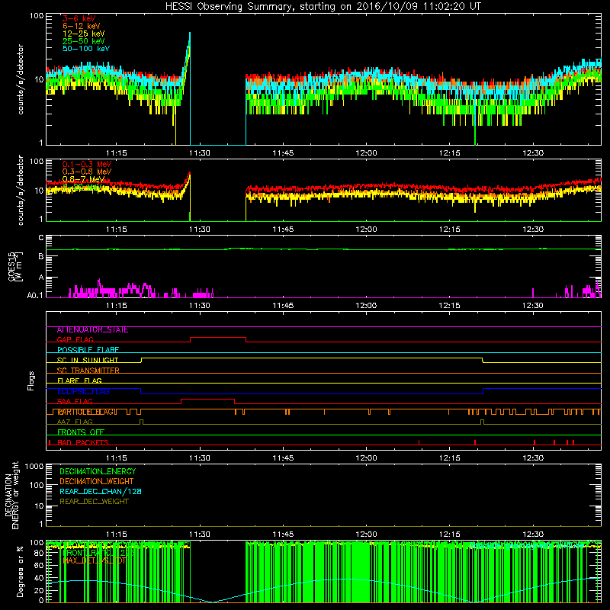This screenshot has height=610, width=610.
Task: Select the ATTENUATOR_STATE flag label
Action: 92,330
